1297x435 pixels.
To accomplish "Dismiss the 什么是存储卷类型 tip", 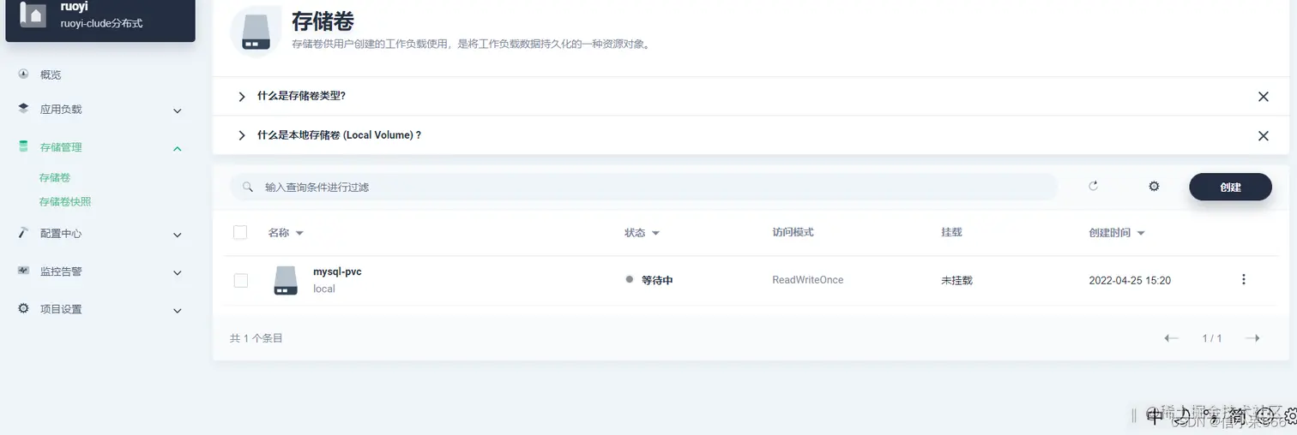I will point(1263,97).
